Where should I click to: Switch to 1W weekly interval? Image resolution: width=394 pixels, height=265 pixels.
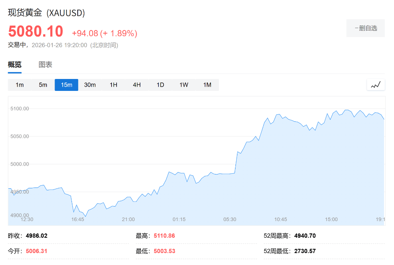184,85
